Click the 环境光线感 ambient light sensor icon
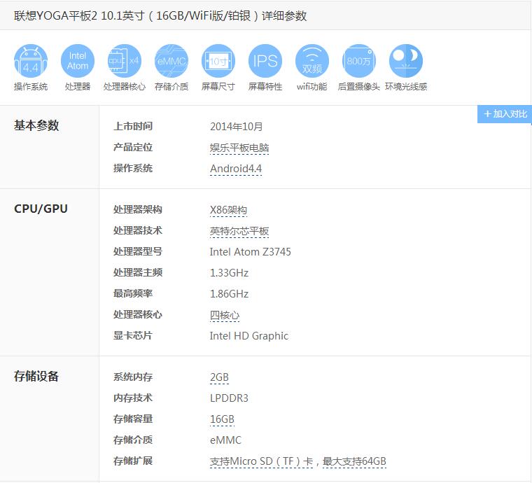 pos(406,61)
